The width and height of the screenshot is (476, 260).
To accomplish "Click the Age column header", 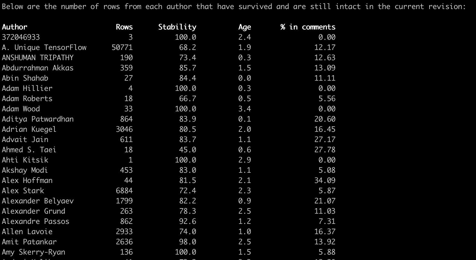I will [244, 27].
